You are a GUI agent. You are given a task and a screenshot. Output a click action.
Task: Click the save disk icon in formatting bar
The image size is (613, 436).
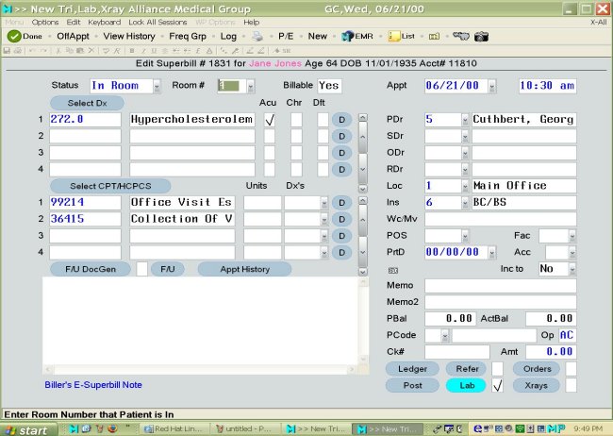coord(7,50)
